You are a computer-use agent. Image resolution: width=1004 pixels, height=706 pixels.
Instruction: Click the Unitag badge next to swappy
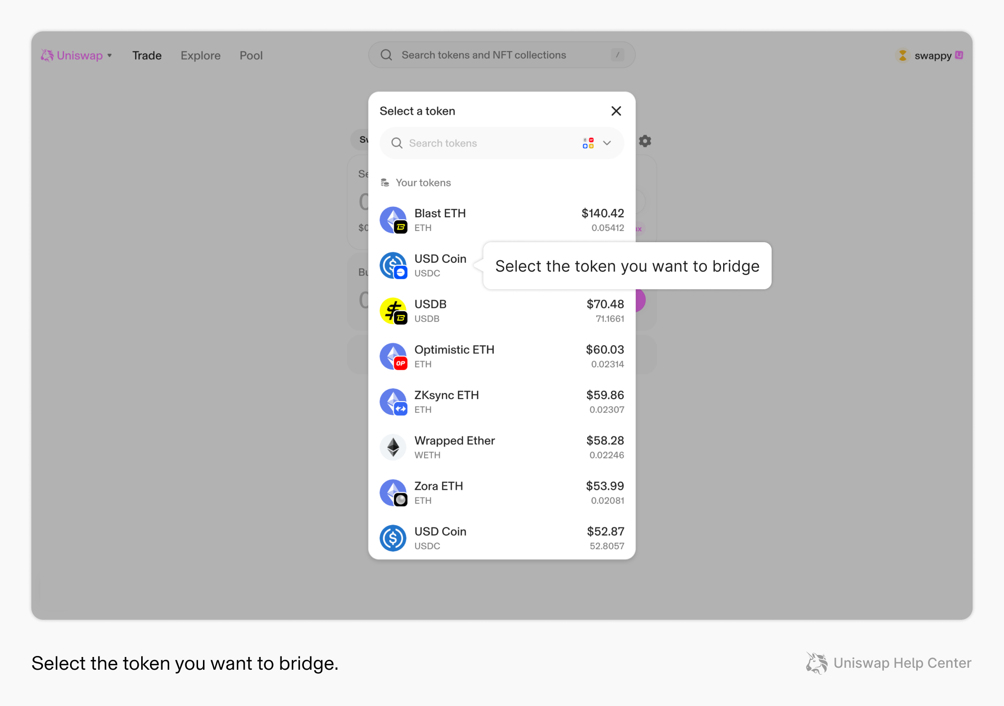pyautogui.click(x=959, y=55)
